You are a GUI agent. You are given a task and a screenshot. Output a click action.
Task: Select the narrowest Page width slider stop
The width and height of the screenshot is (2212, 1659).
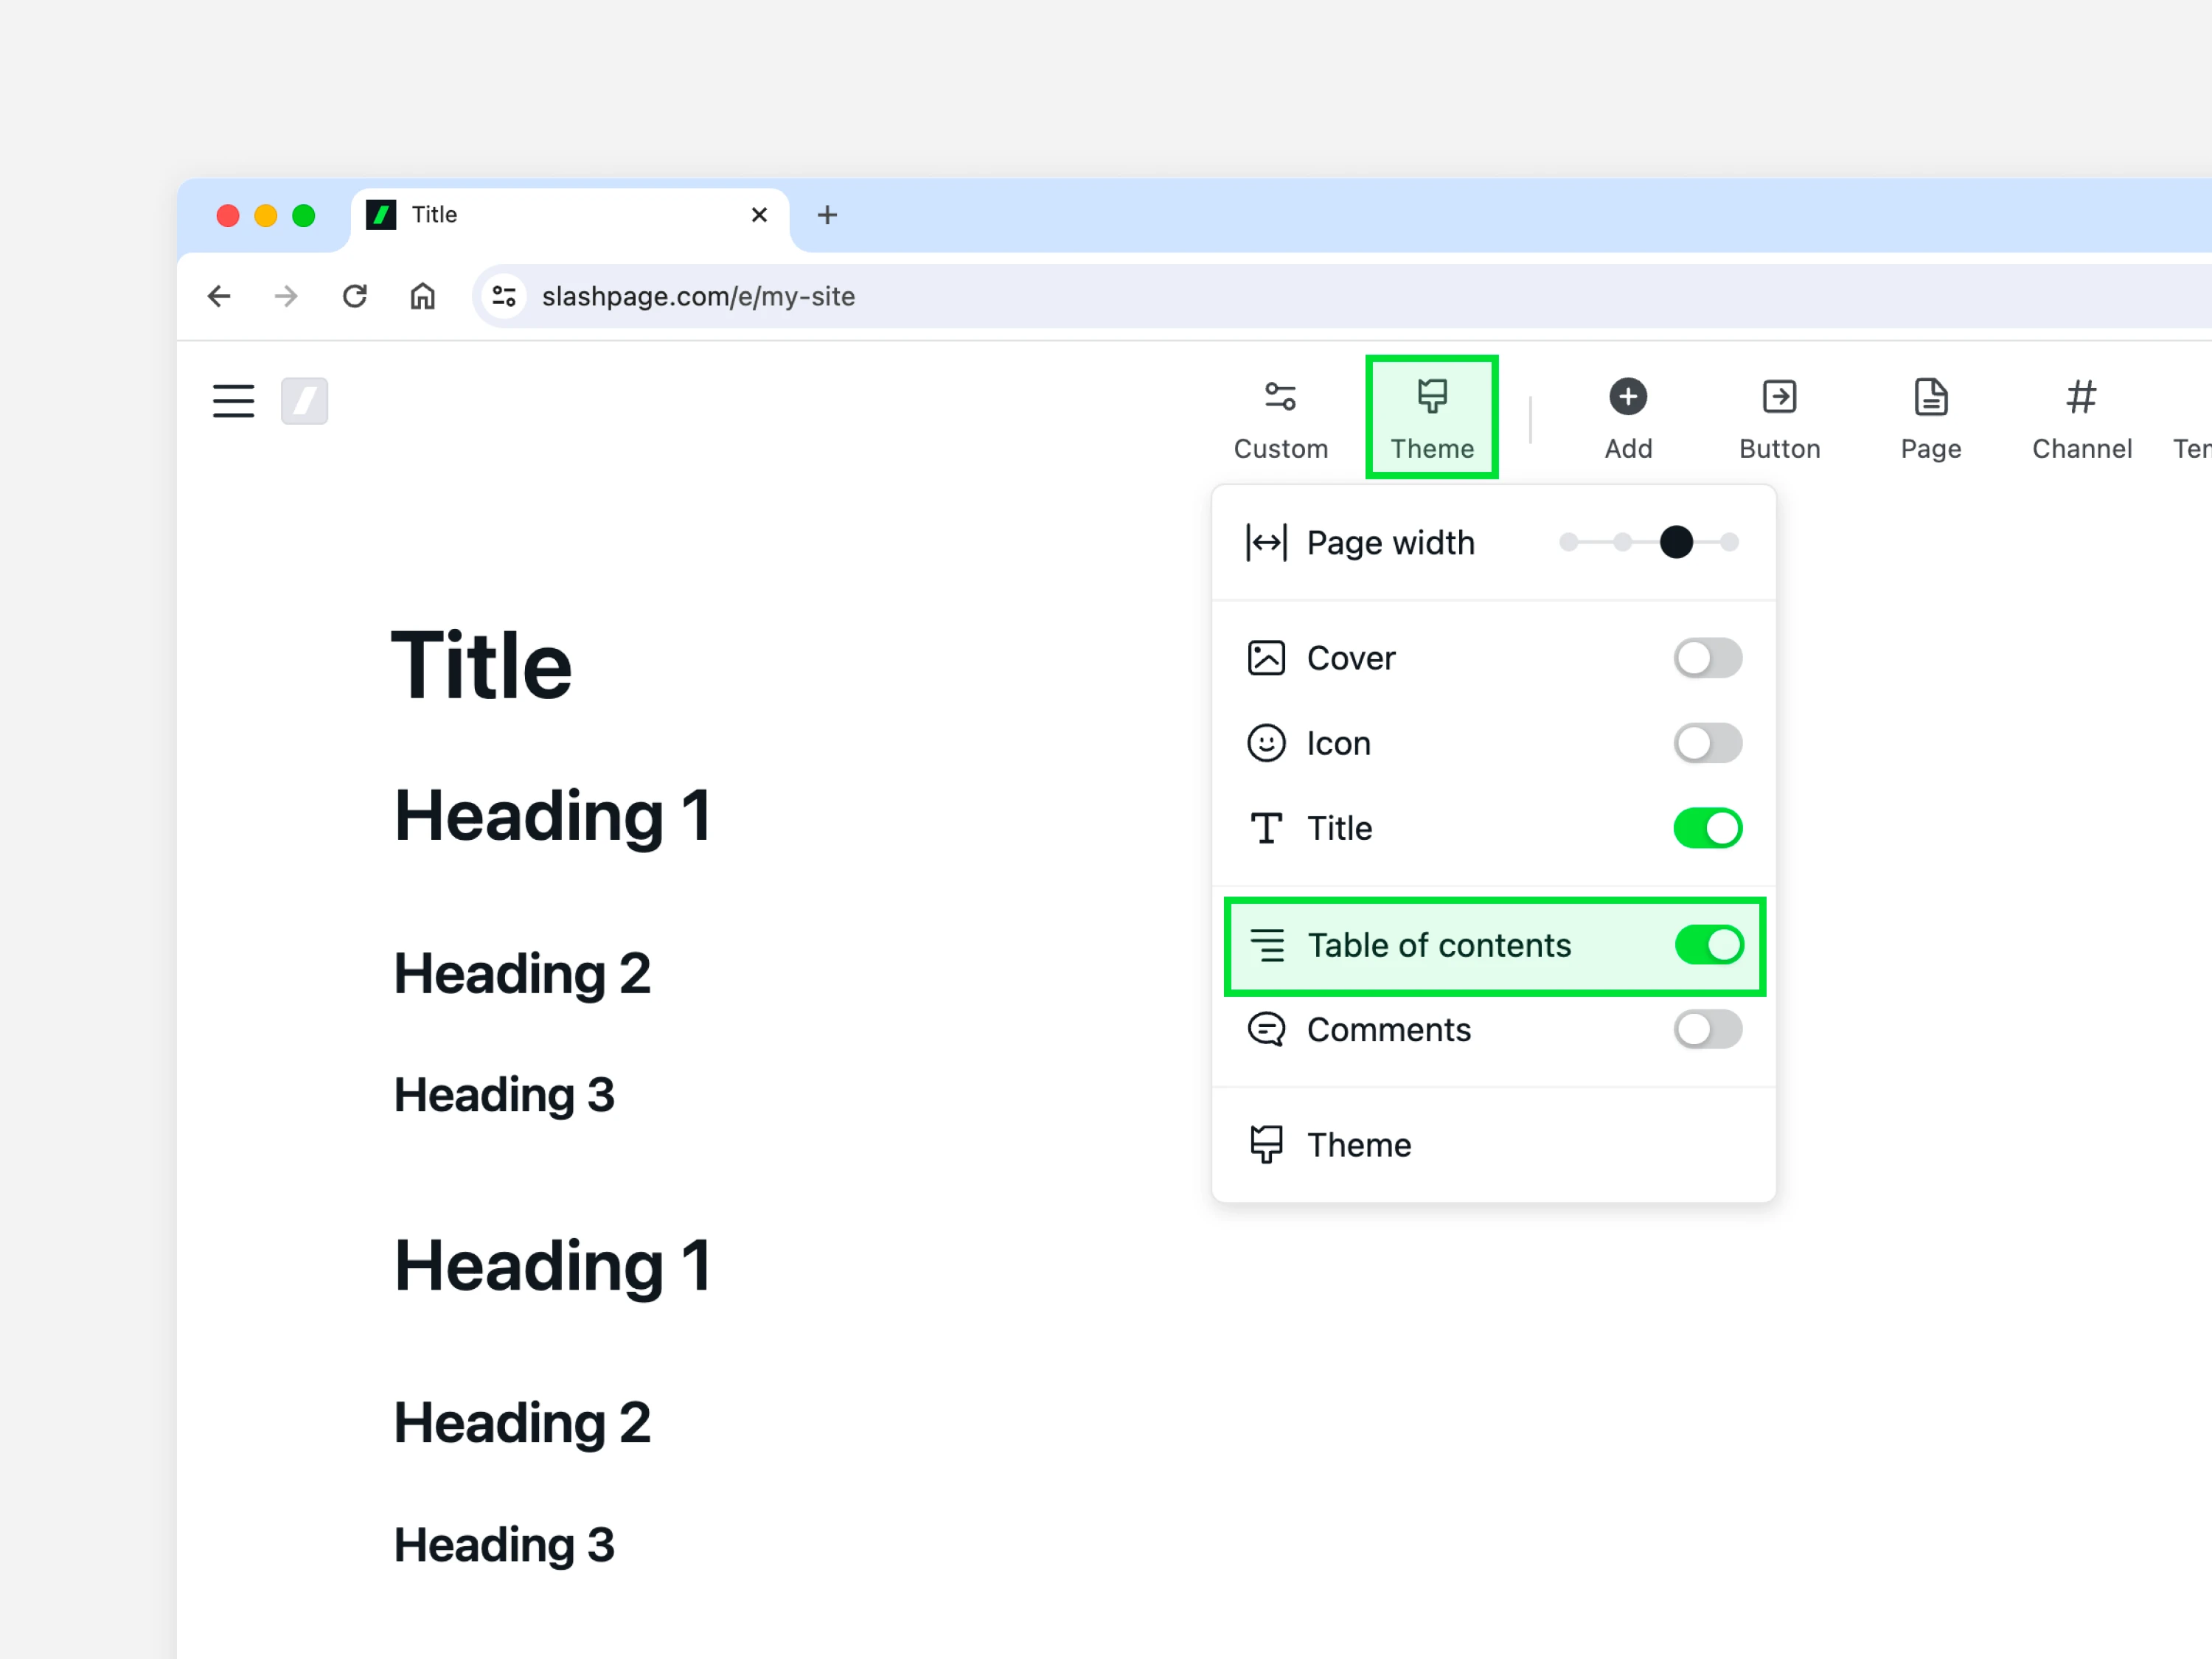coord(1568,542)
